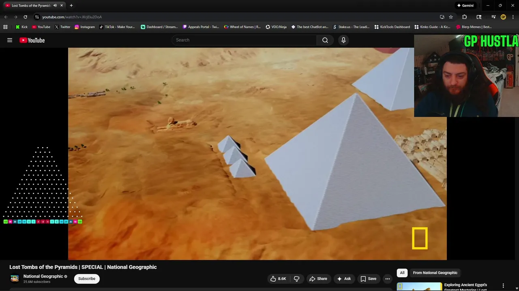Open the YouTube bookmark
Screen dimensions: 519x291
coord(41,27)
